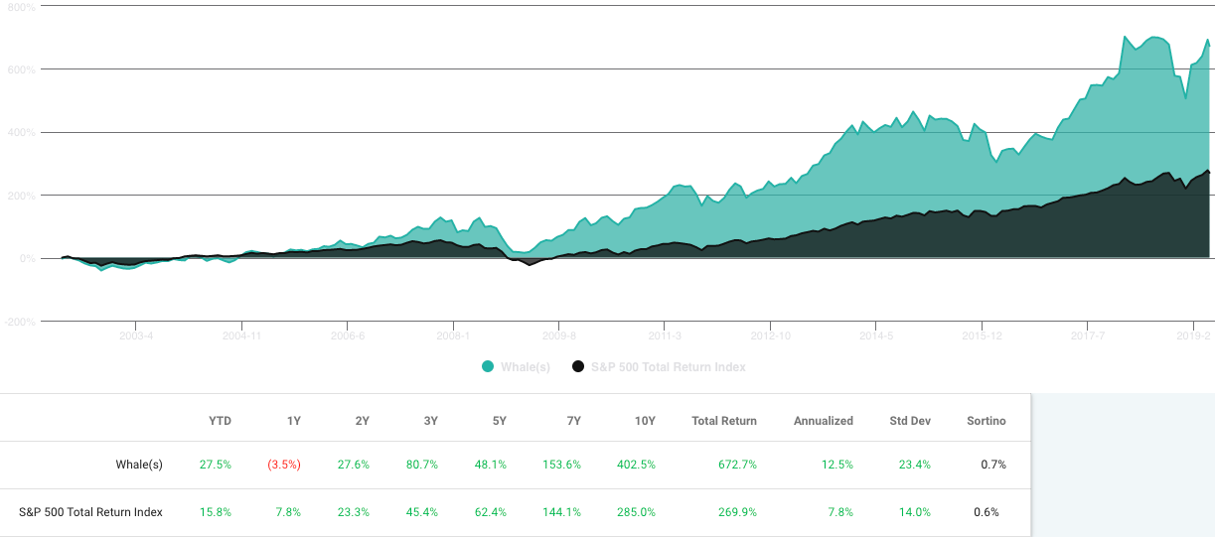Click the 800% y-axis label
Image resolution: width=1215 pixels, height=537 pixels.
[x=23, y=7]
